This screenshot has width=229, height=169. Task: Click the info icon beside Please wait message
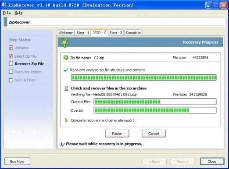coord(62,144)
